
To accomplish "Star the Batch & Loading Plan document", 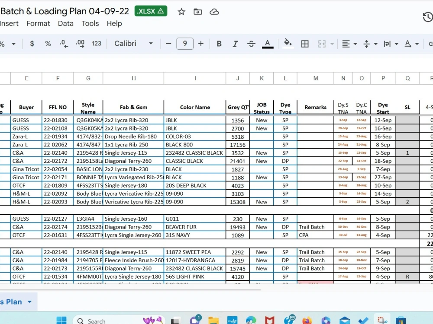I will click(181, 12).
